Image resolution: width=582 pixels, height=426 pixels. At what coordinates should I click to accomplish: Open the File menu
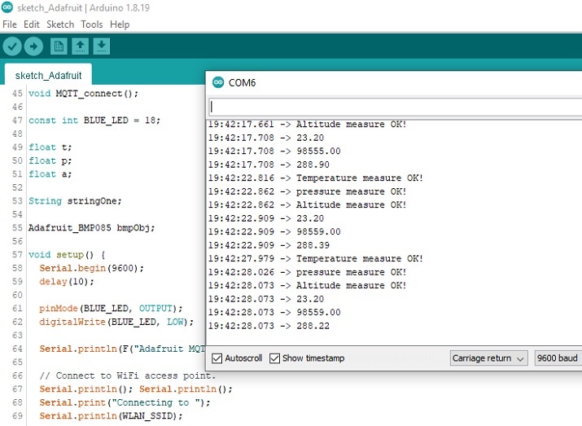10,24
